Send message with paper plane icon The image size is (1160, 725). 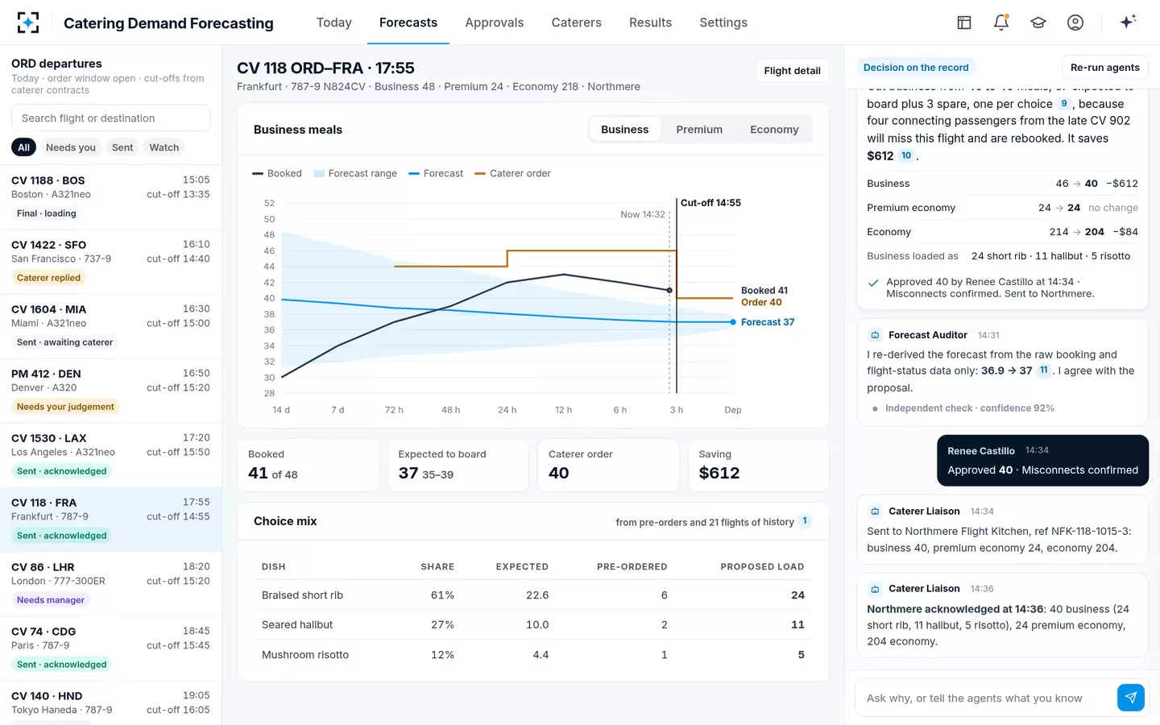[x=1131, y=698]
